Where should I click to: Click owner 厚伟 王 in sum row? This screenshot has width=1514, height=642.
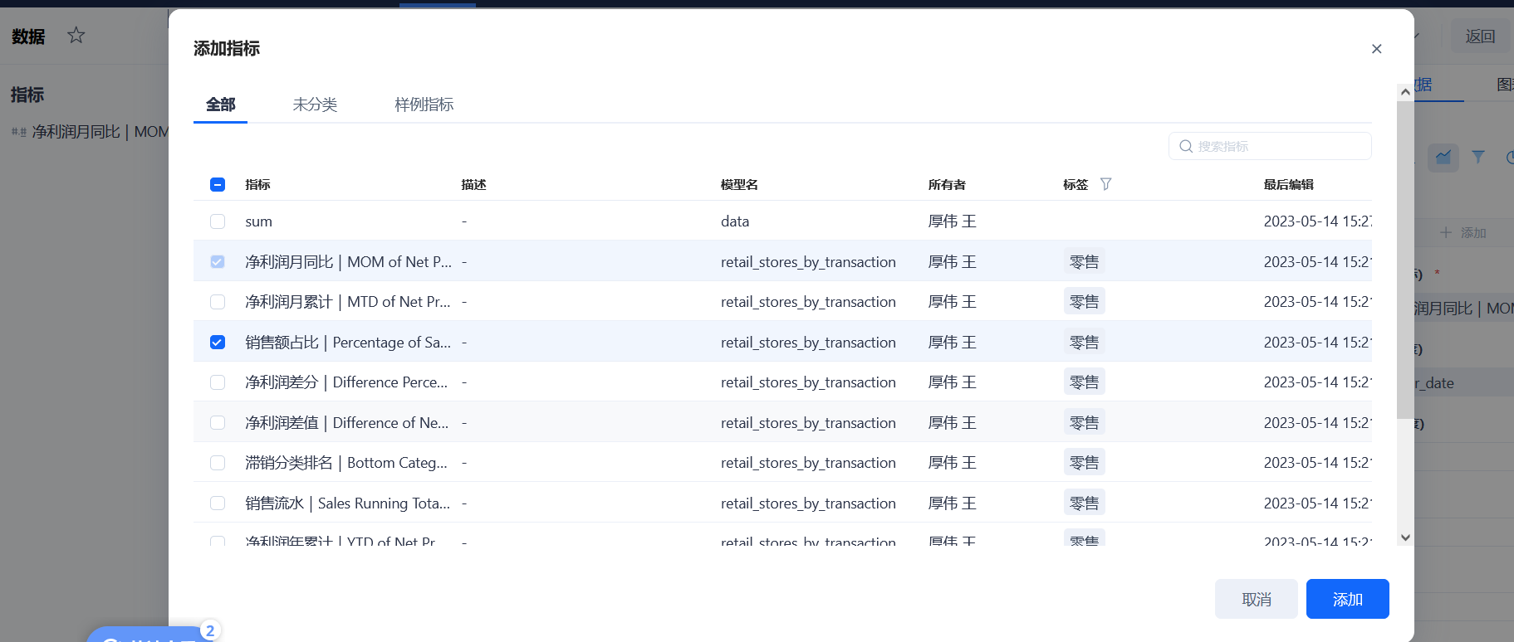click(x=952, y=221)
